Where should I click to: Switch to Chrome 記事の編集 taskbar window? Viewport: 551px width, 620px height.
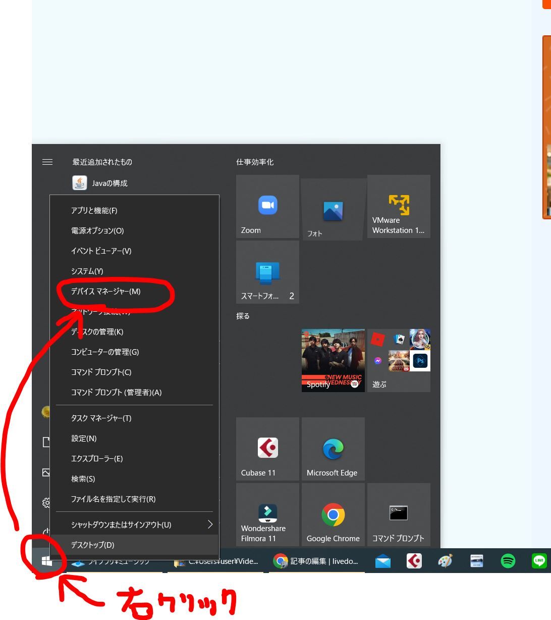point(317,561)
